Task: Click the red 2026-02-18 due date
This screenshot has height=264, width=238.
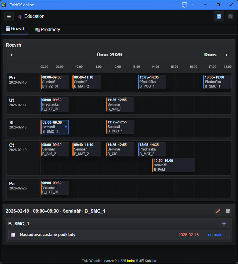Action: (x=188, y=235)
